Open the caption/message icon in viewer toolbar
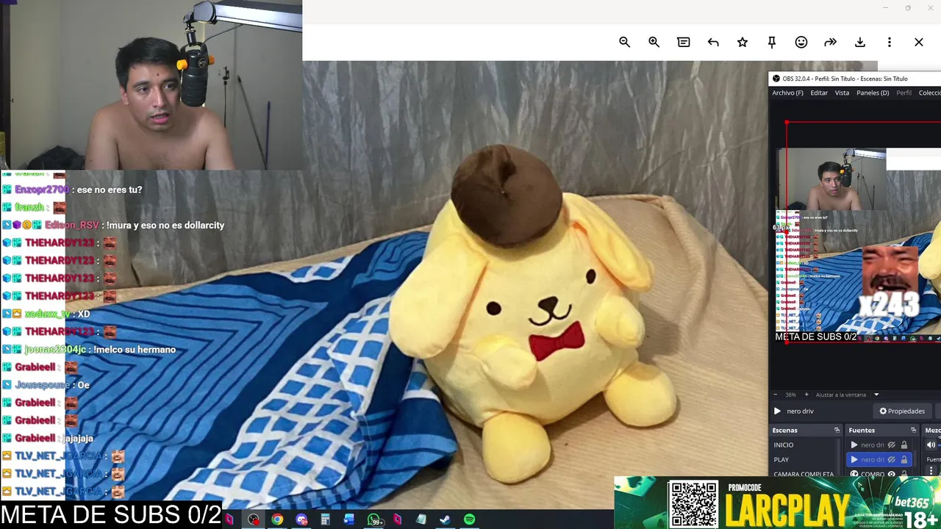 click(x=684, y=43)
